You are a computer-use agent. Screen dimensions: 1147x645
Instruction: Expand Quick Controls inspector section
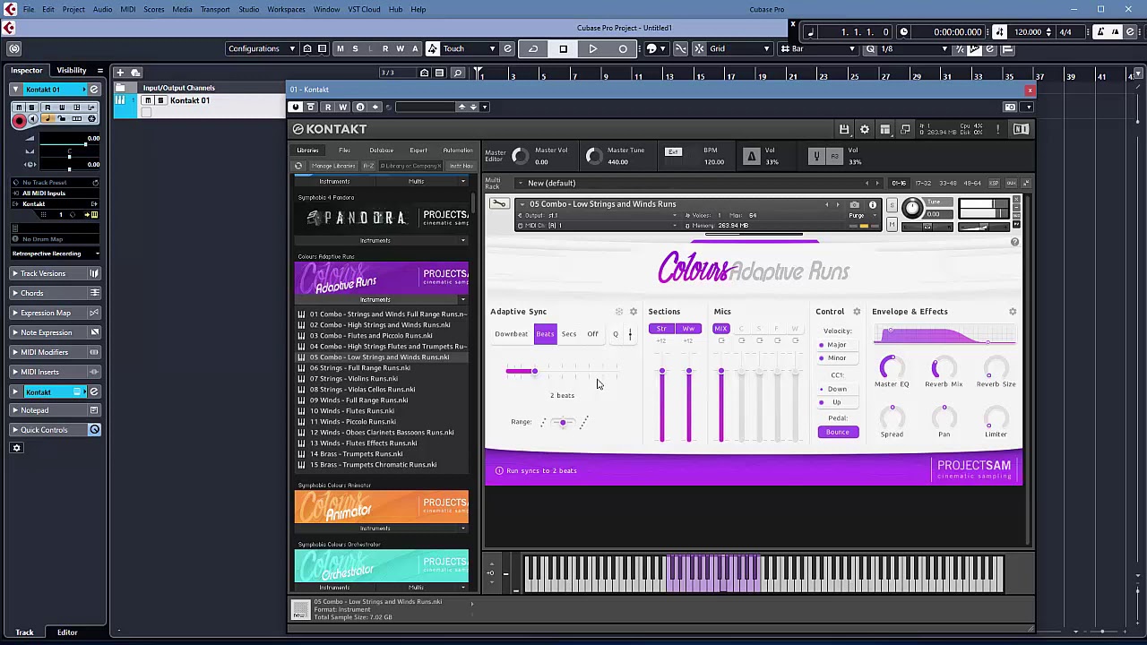[56, 430]
